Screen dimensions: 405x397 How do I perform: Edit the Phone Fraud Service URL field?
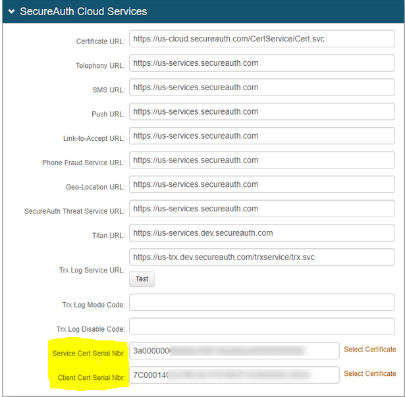[262, 160]
